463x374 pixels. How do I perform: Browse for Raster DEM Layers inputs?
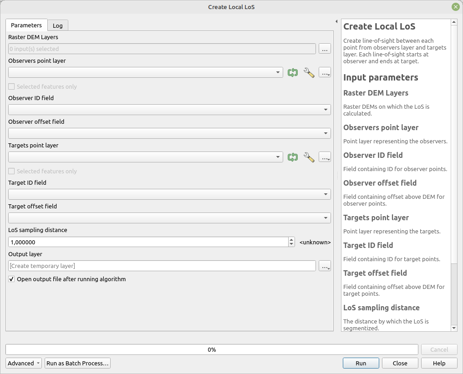tap(325, 49)
